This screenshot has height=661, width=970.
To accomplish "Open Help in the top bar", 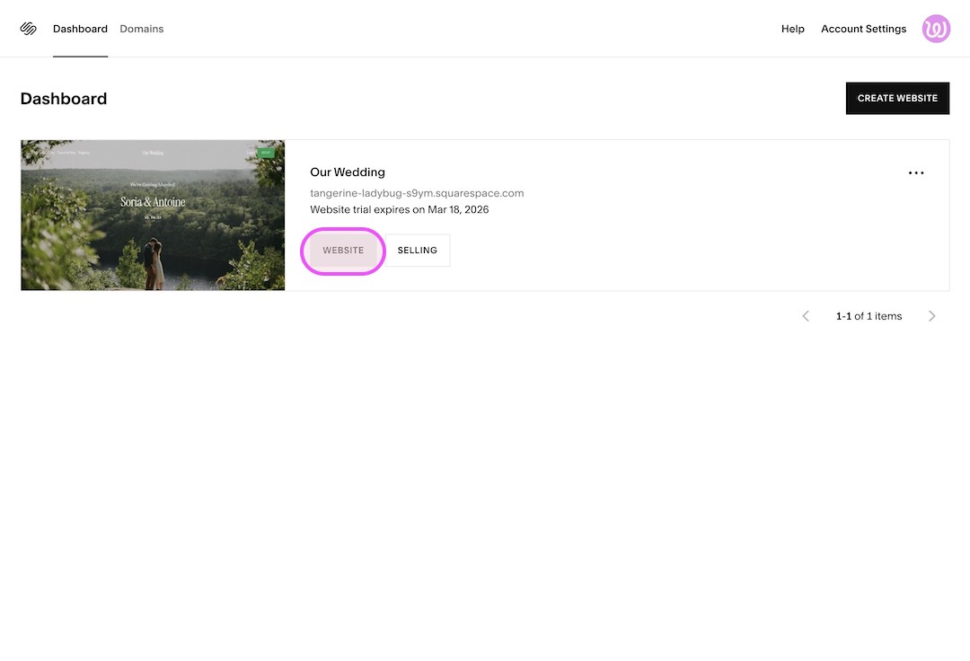I will pos(792,28).
